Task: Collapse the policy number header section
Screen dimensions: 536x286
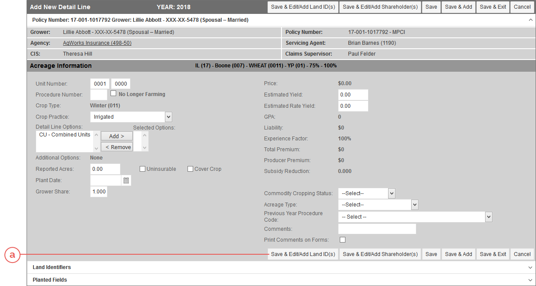Action: tap(529, 20)
